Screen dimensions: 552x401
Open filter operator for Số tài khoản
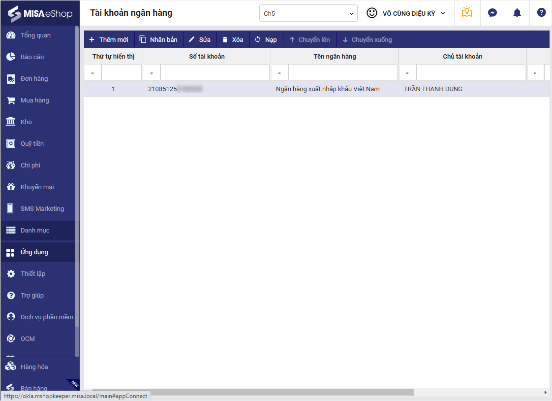(152, 73)
